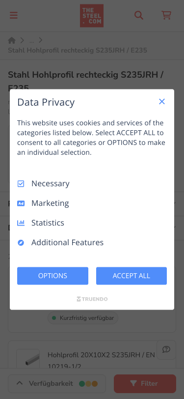Click the Marketing Ad icon

[21, 203]
